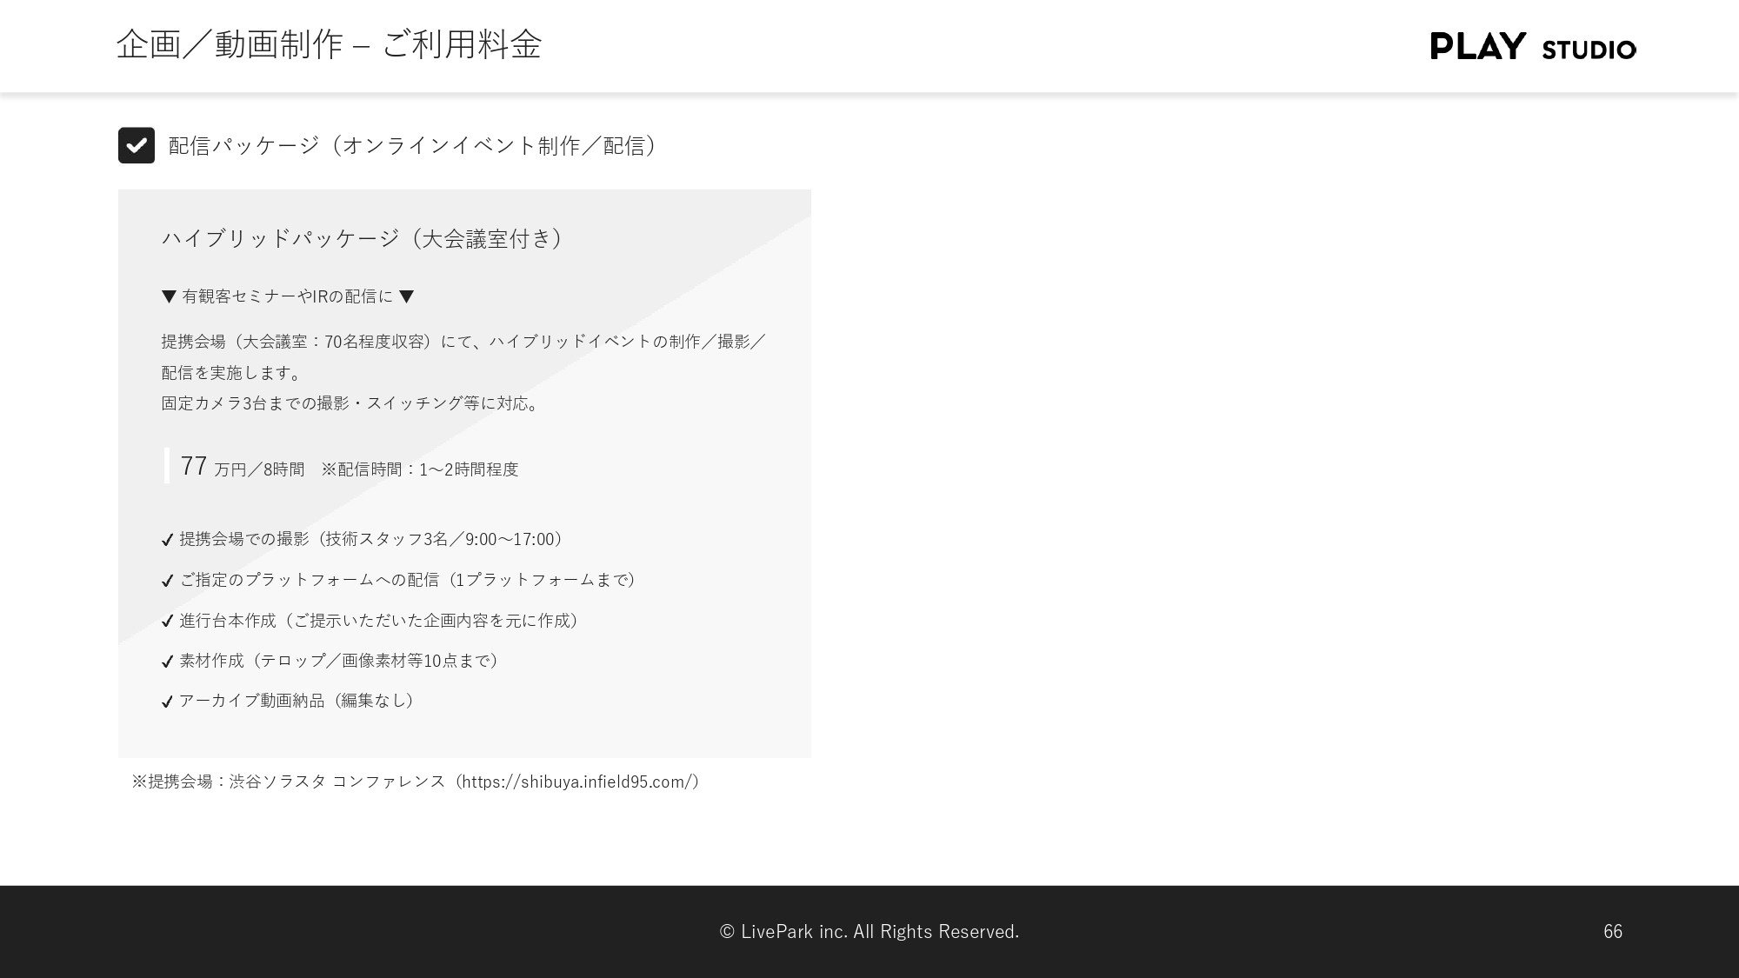Click the checkmark beside 提携会場での撮影
The height and width of the screenshot is (978, 1739).
(168, 541)
